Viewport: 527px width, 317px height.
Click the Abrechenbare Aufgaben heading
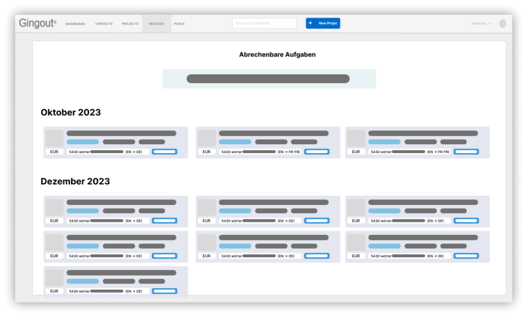(277, 54)
